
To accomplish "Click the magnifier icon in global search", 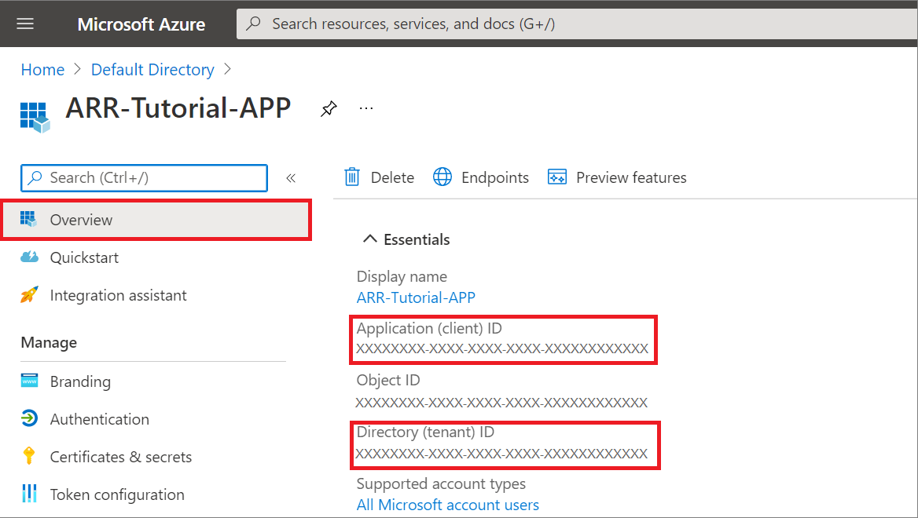I will pos(254,24).
